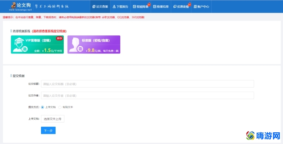Go to 智能降重 tab

[x=141, y=6]
